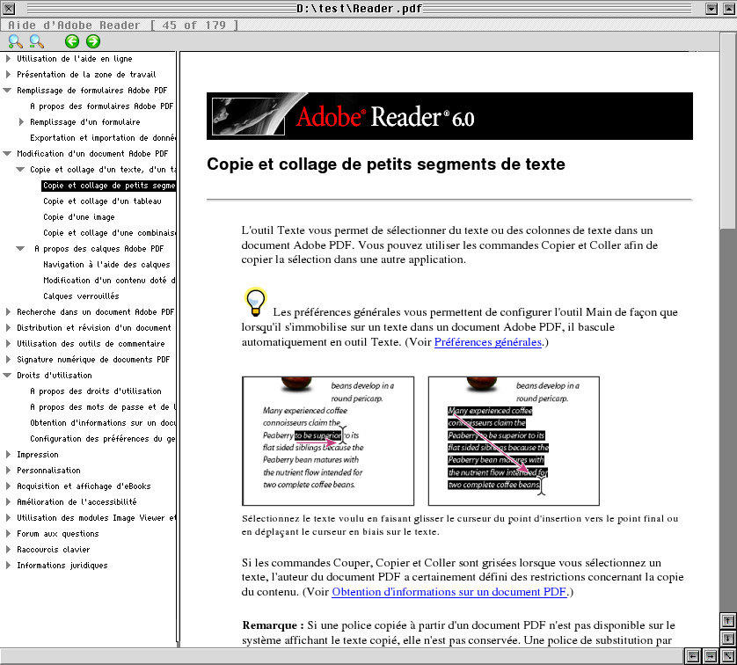Click the scroll left arrow button
The width and height of the screenshot is (737, 665).
click(x=692, y=656)
